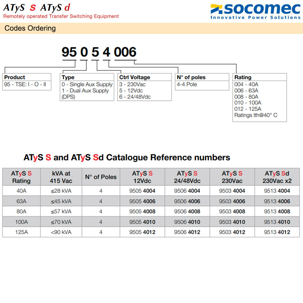Select the "≤45 kVA" table cell

[x=61, y=201]
